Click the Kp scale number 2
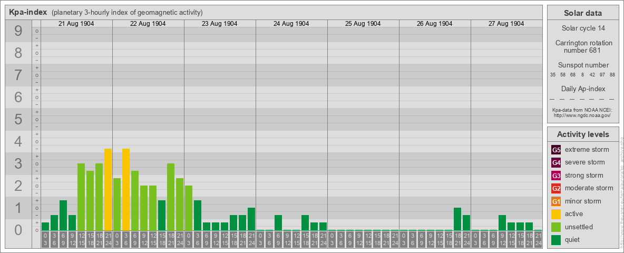 [18, 186]
